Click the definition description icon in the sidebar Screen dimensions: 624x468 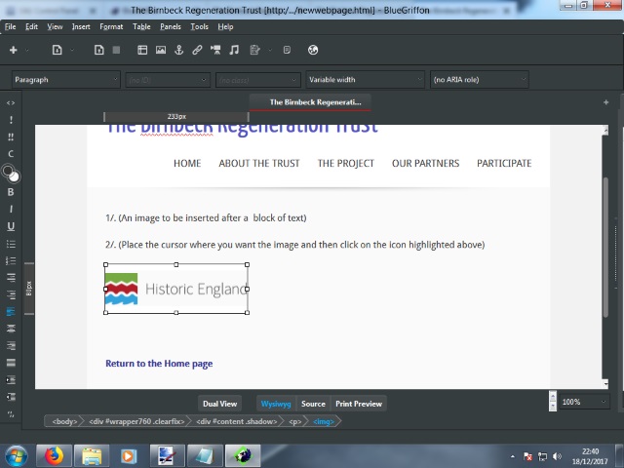click(11, 294)
